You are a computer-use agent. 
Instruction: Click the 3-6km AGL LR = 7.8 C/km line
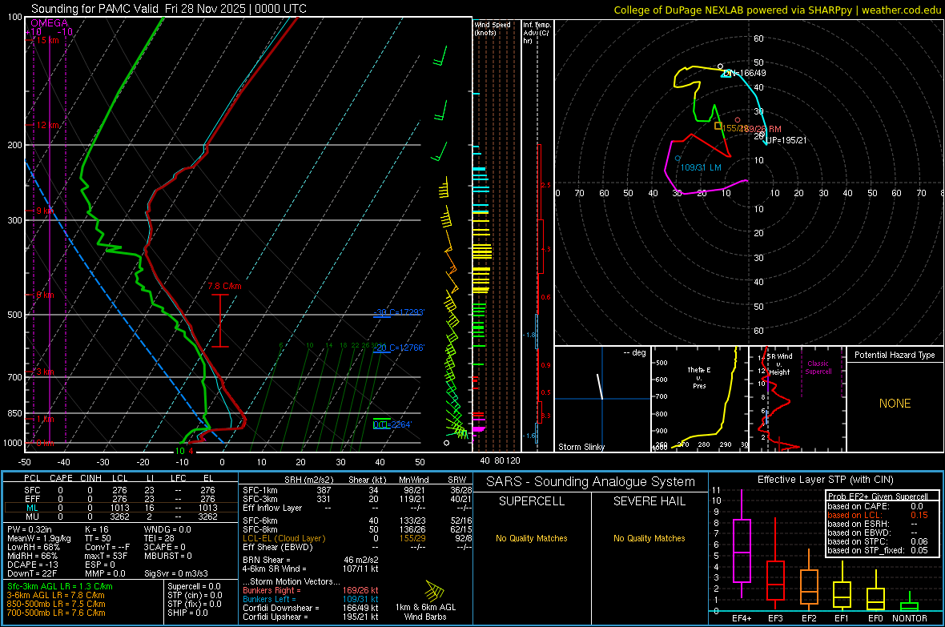tap(55, 595)
